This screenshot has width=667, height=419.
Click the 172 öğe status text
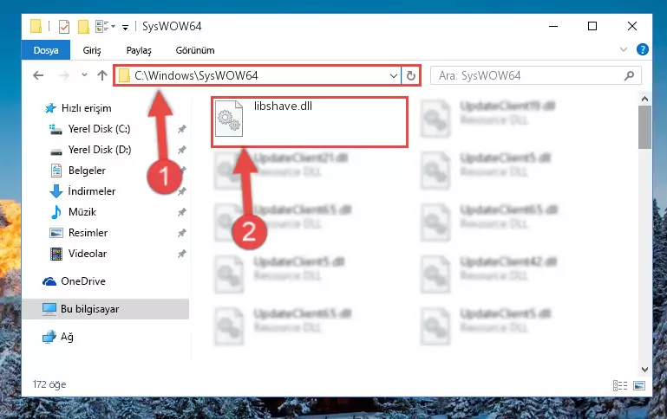click(49, 384)
